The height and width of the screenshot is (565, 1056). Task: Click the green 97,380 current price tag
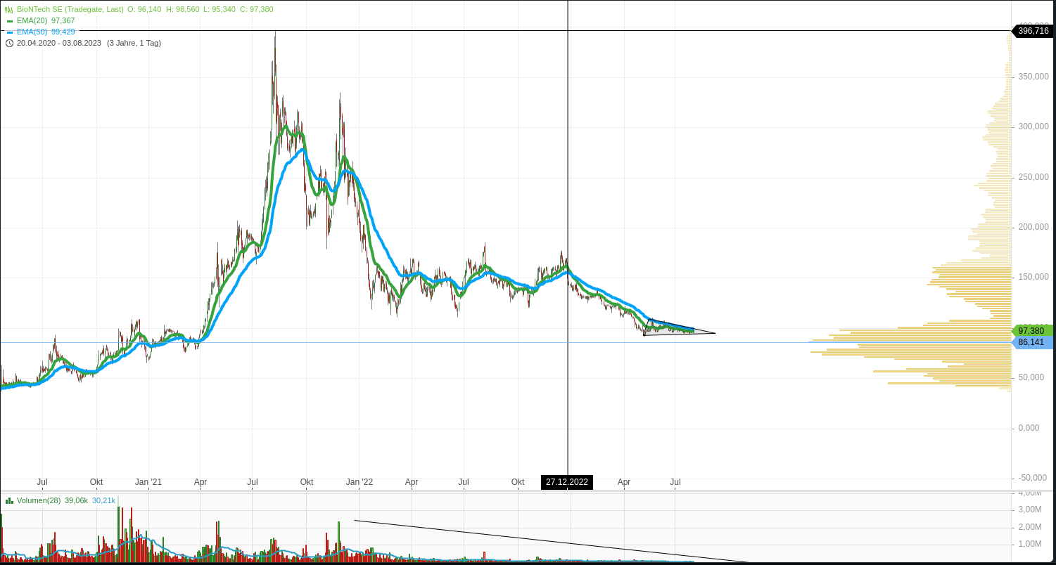click(x=1033, y=330)
